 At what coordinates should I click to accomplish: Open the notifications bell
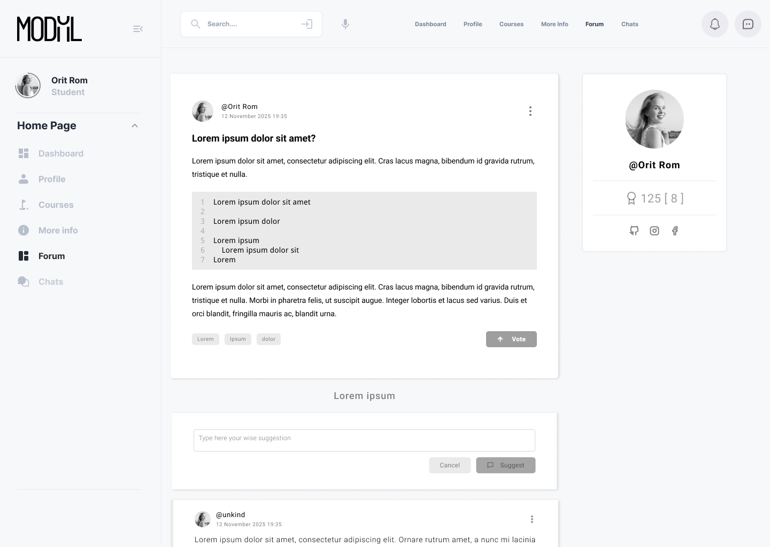[x=715, y=24]
